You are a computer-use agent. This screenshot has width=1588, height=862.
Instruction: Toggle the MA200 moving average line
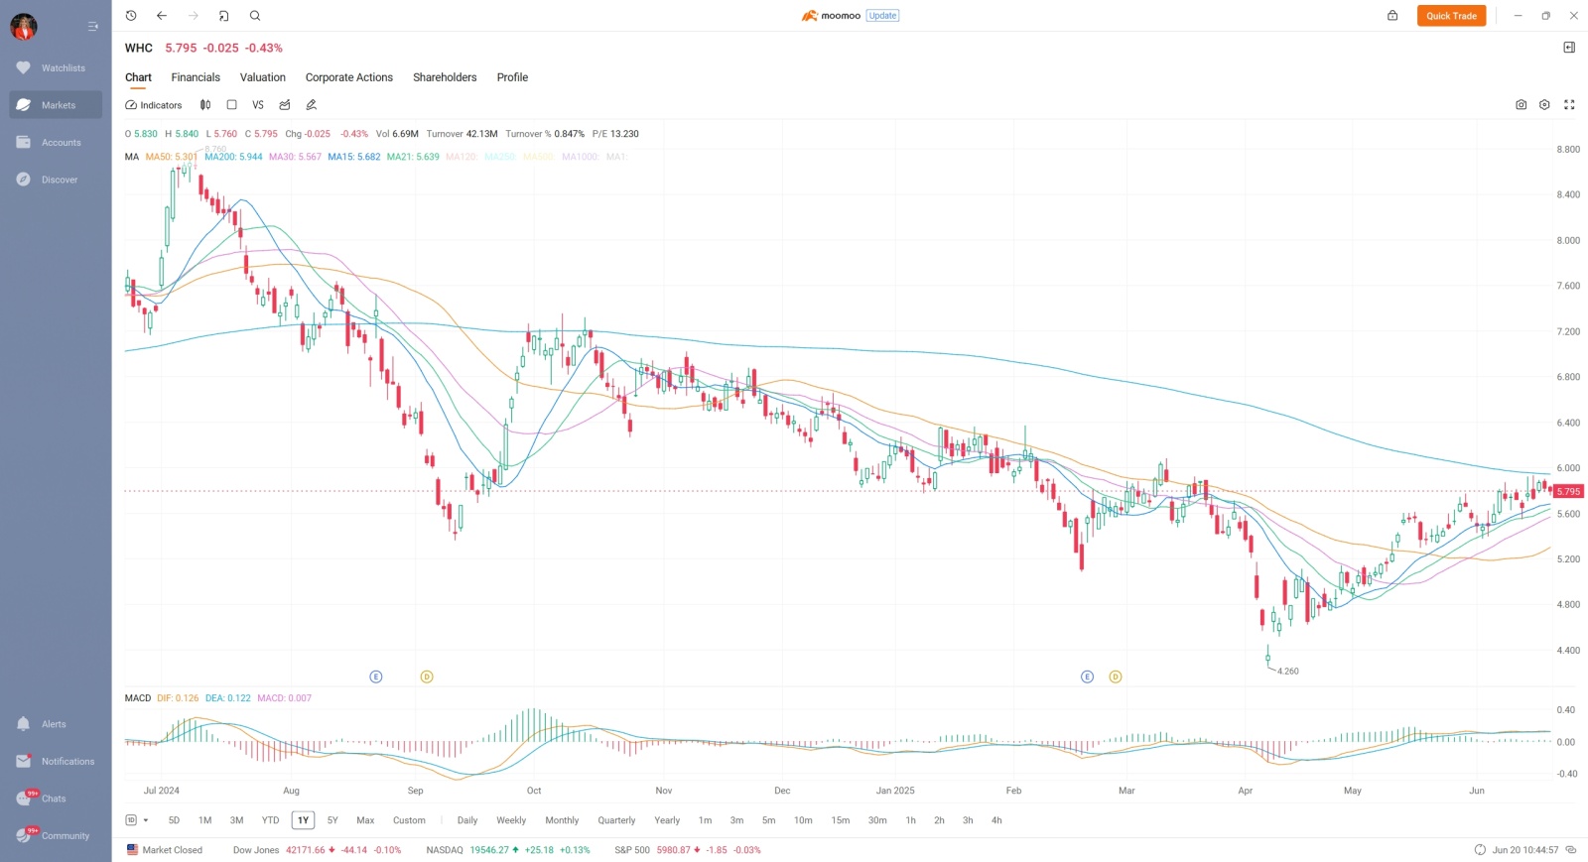pos(234,157)
